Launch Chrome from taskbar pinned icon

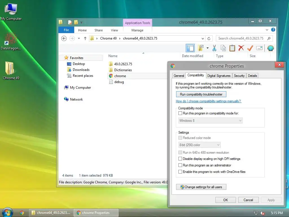22,213
